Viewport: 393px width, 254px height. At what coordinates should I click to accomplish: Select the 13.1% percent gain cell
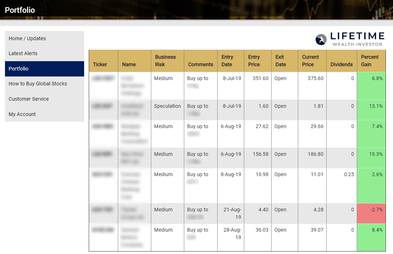(x=371, y=110)
